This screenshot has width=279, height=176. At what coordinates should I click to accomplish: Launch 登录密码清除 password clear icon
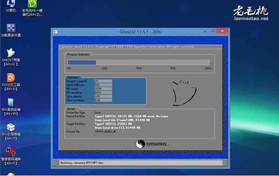pos(11,156)
